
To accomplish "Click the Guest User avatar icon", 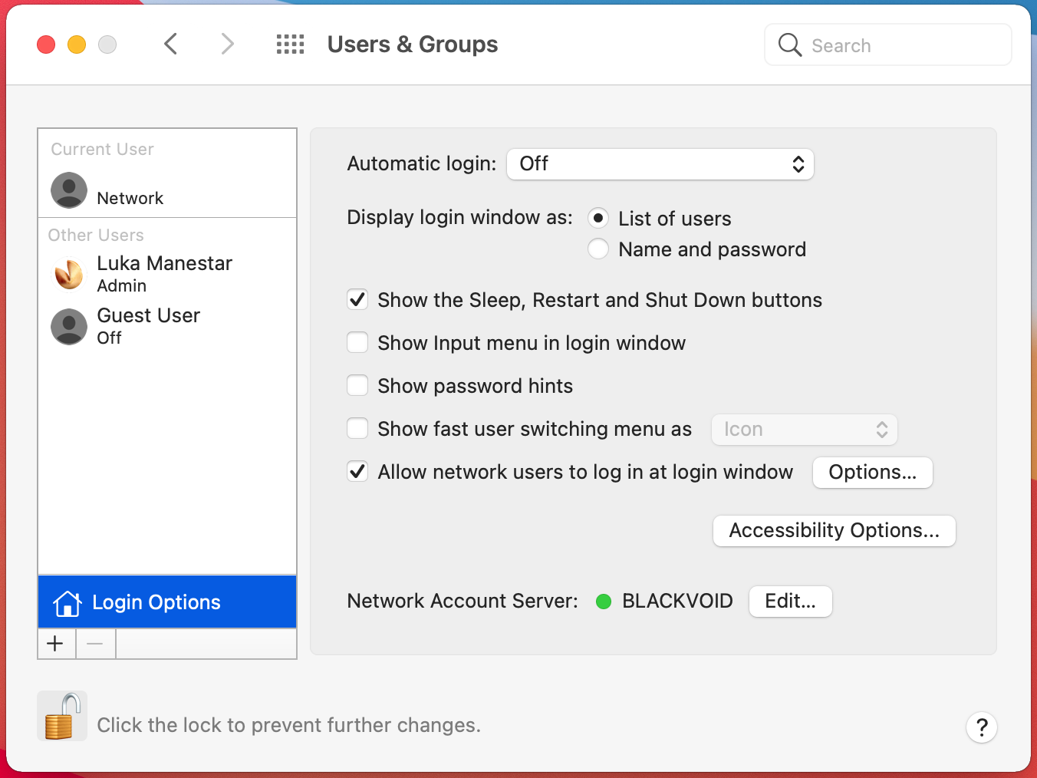I will pyautogui.click(x=69, y=327).
